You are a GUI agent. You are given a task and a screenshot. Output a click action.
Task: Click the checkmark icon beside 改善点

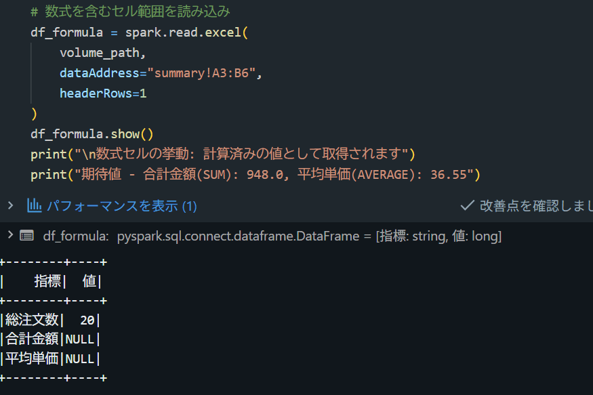point(467,205)
